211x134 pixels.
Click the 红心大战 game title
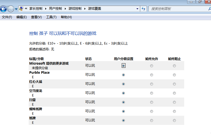tap(36, 82)
